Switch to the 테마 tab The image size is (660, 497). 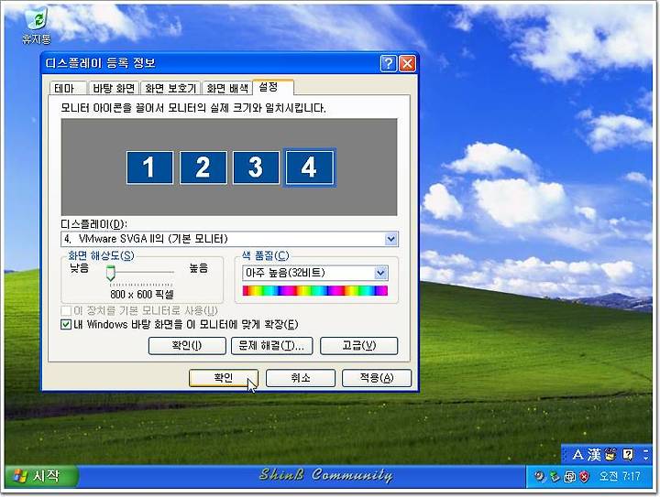tap(68, 88)
